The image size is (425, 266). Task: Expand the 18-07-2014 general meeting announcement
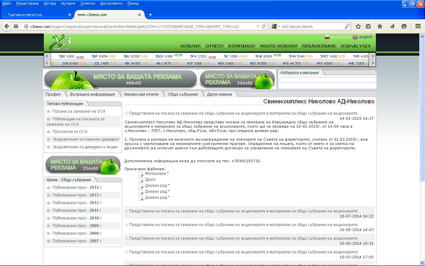point(243,211)
